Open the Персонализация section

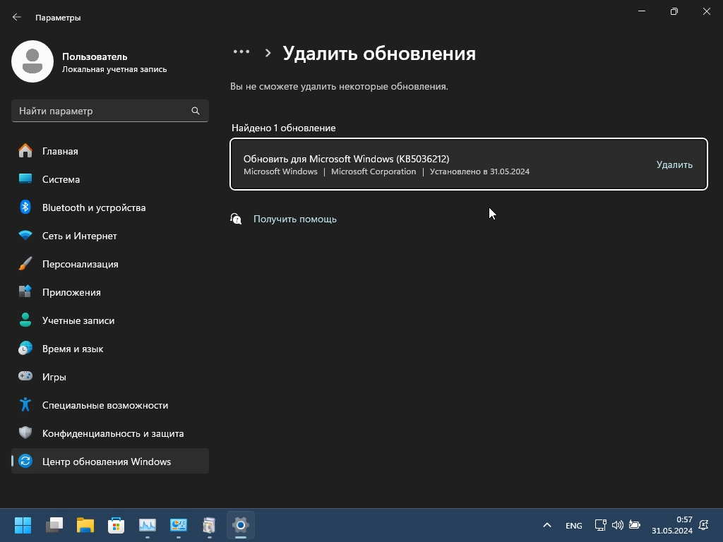(x=109, y=264)
